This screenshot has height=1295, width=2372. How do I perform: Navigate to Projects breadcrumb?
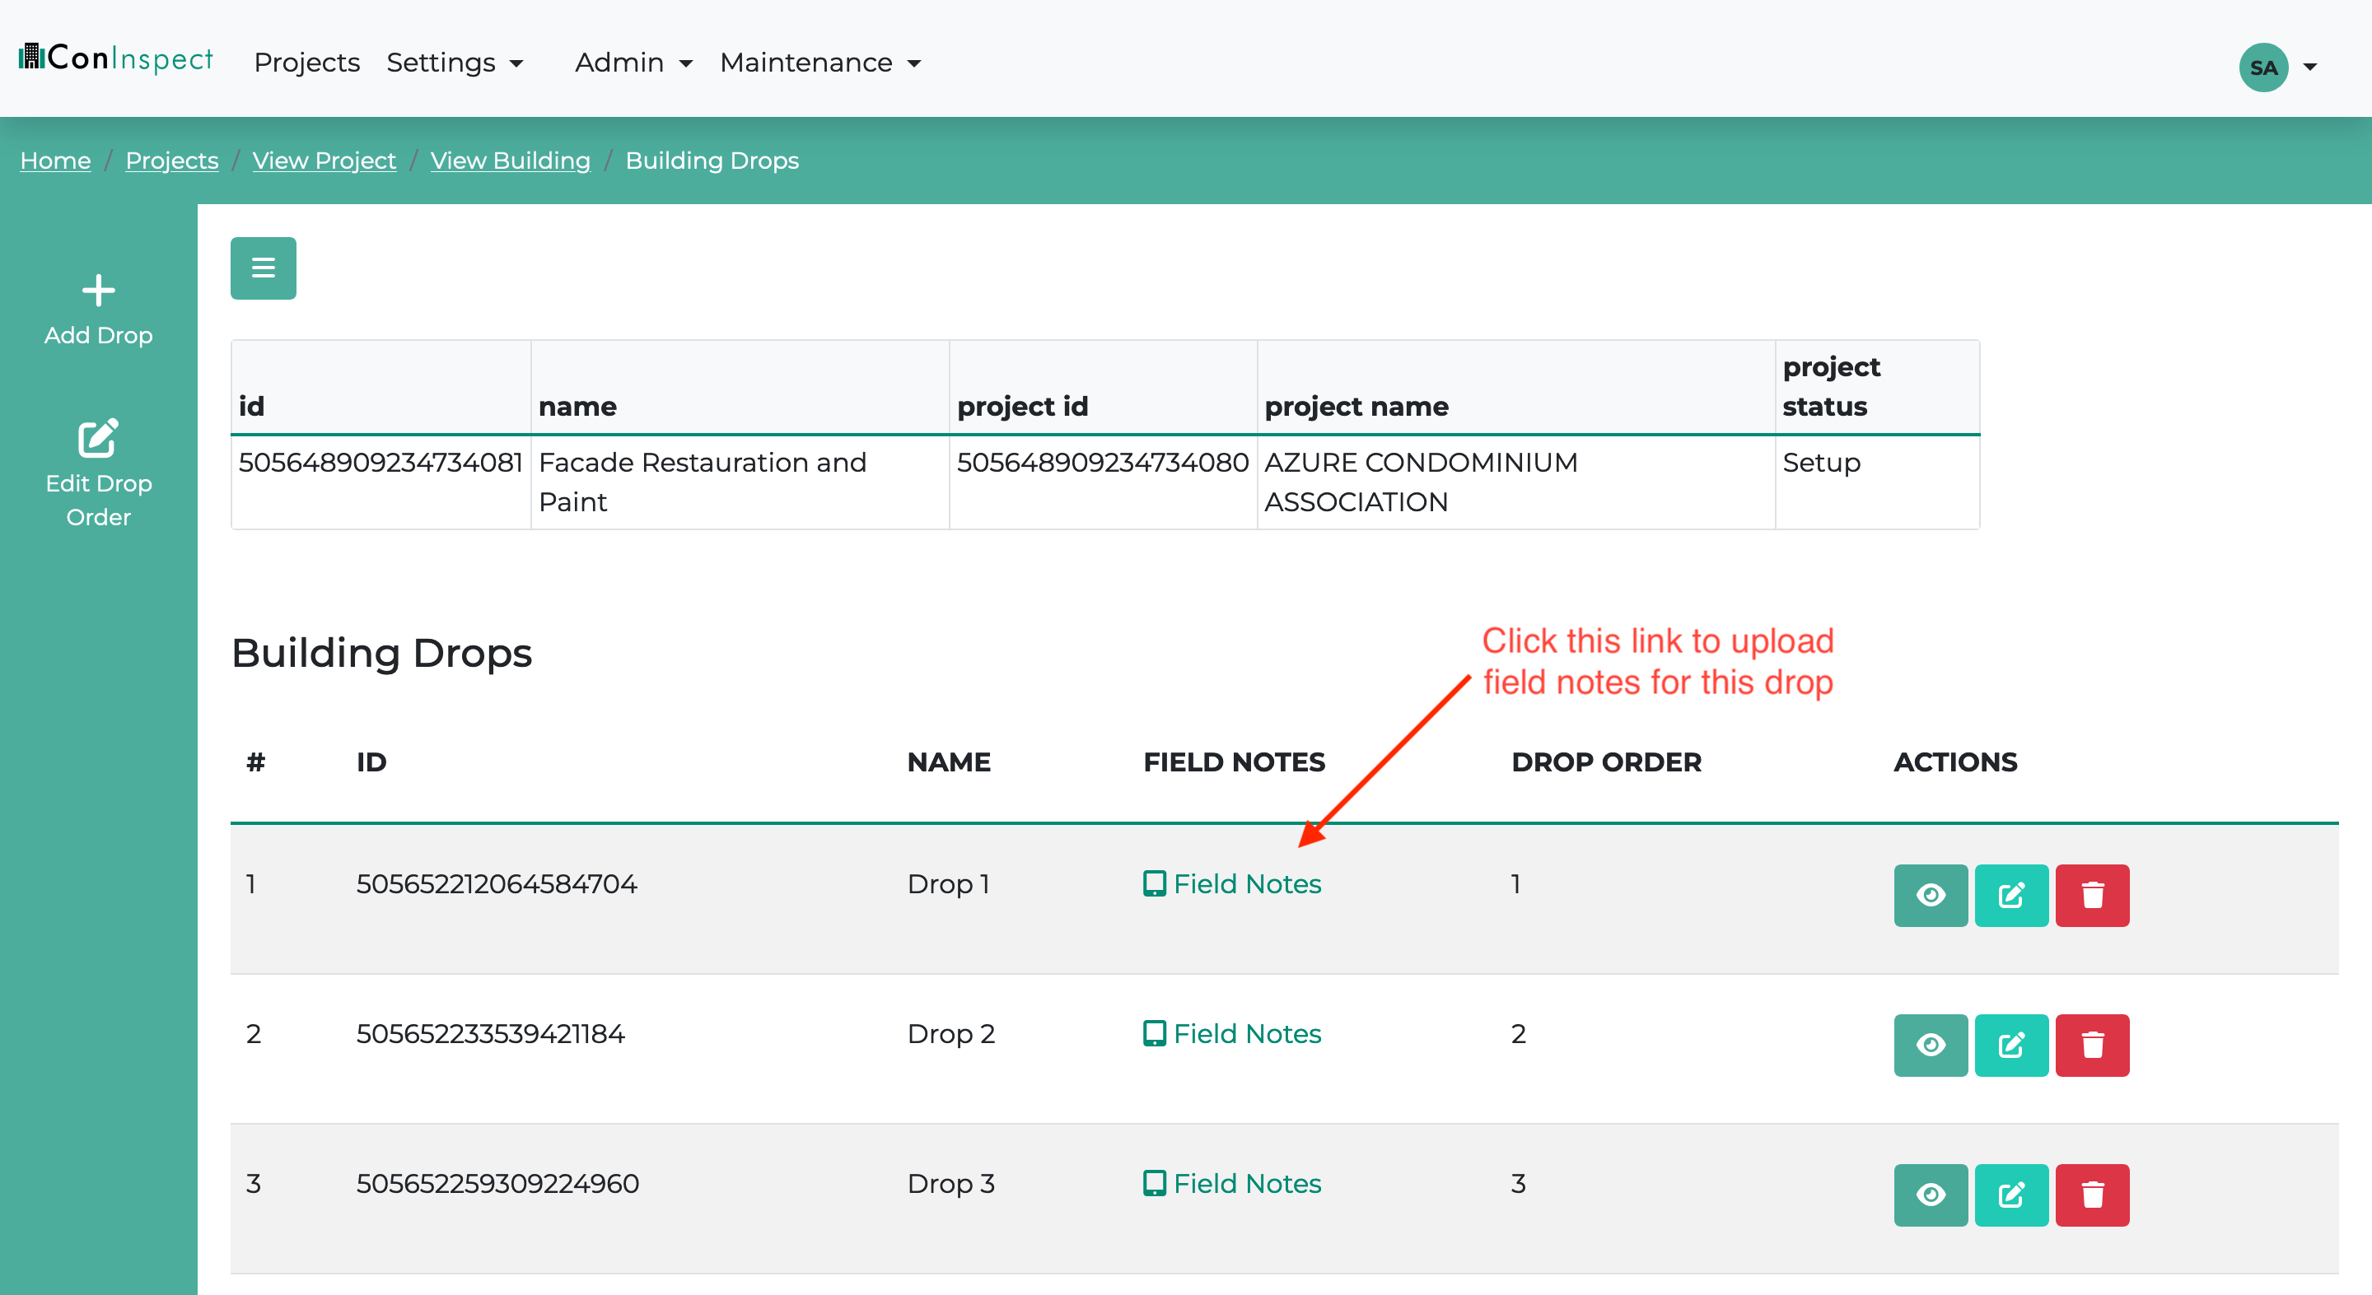click(x=172, y=161)
